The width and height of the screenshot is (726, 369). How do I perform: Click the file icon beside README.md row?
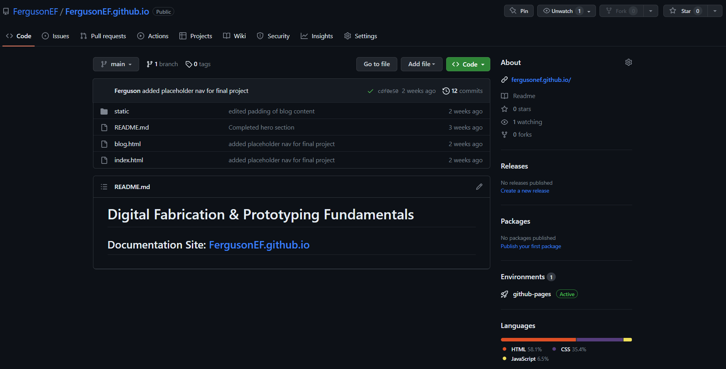(104, 128)
